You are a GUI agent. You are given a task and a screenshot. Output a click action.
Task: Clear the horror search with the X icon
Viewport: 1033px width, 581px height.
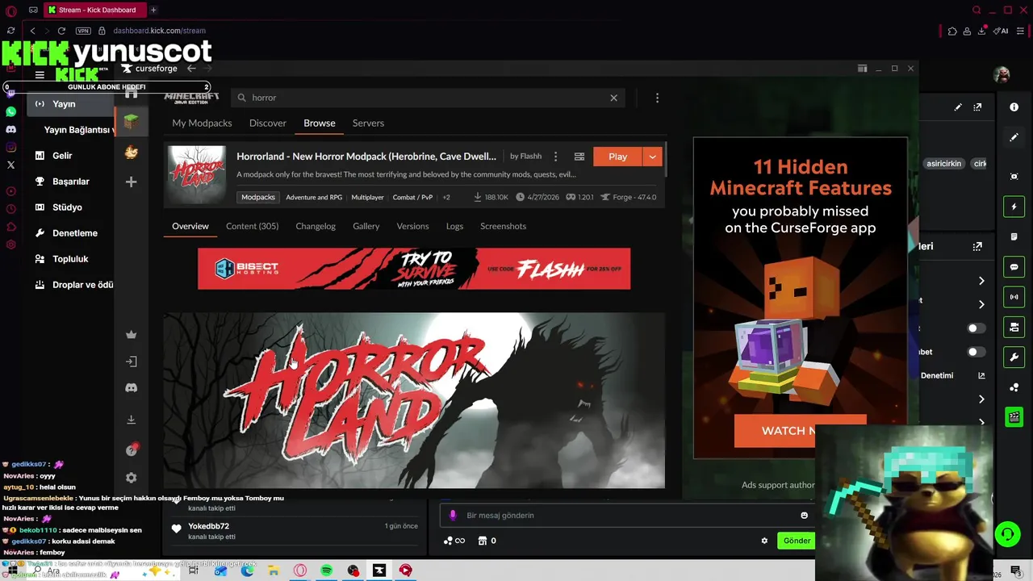click(x=613, y=98)
